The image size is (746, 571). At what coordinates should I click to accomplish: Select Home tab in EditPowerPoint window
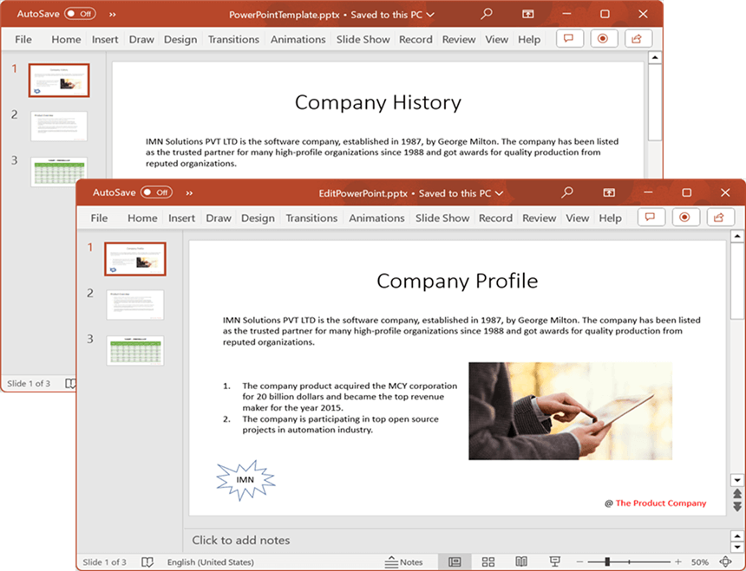pos(142,218)
